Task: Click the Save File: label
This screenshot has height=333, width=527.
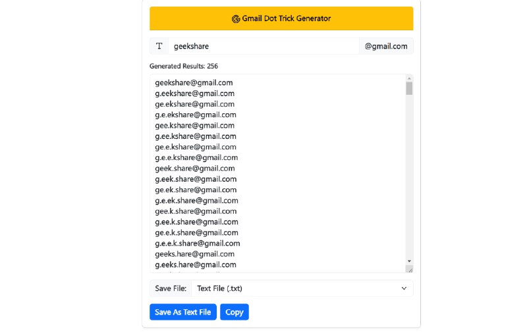Action: click(x=171, y=288)
